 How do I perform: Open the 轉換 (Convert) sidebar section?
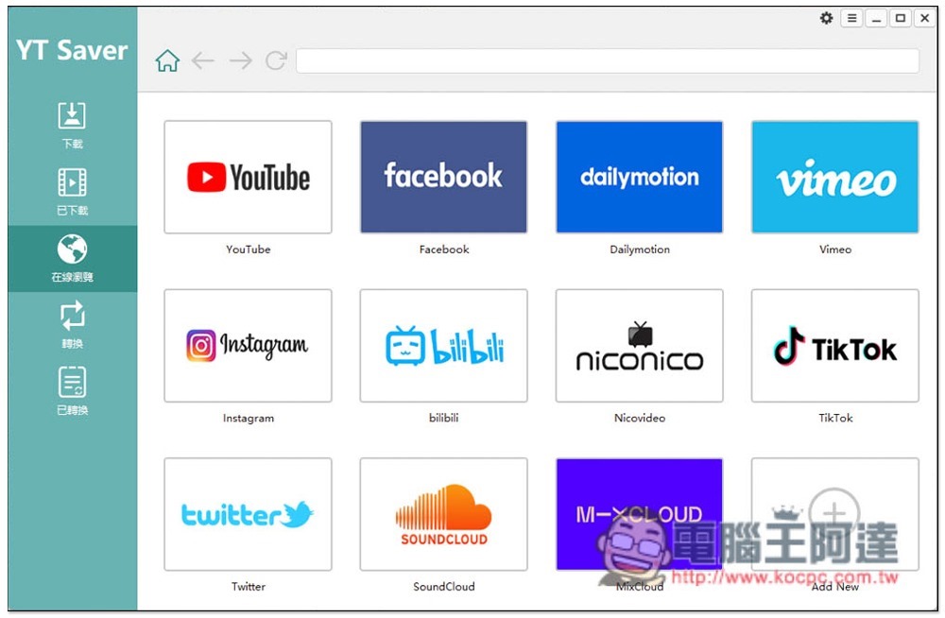click(72, 326)
